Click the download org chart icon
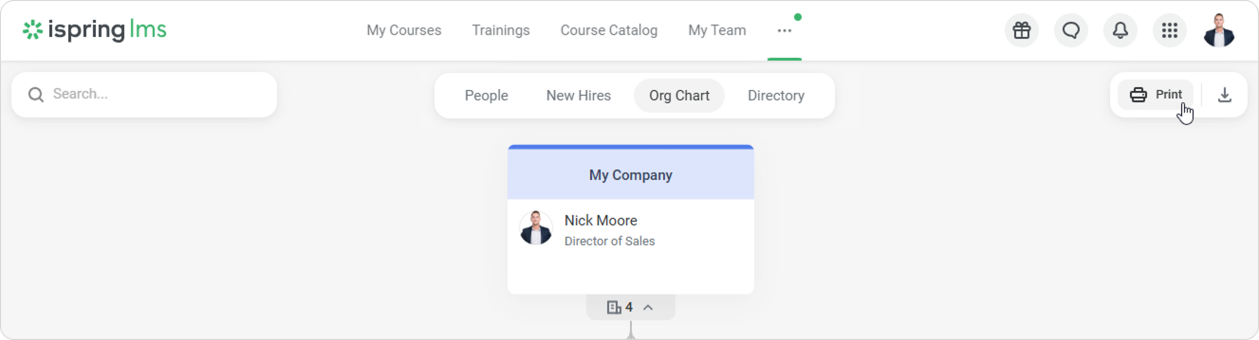Screen dimensions: 1259x340 [1224, 95]
